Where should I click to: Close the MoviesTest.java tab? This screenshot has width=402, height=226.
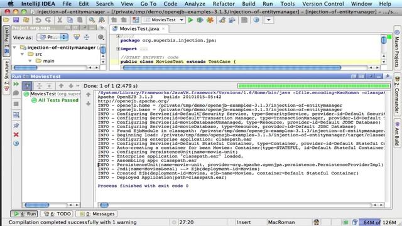tap(163, 29)
